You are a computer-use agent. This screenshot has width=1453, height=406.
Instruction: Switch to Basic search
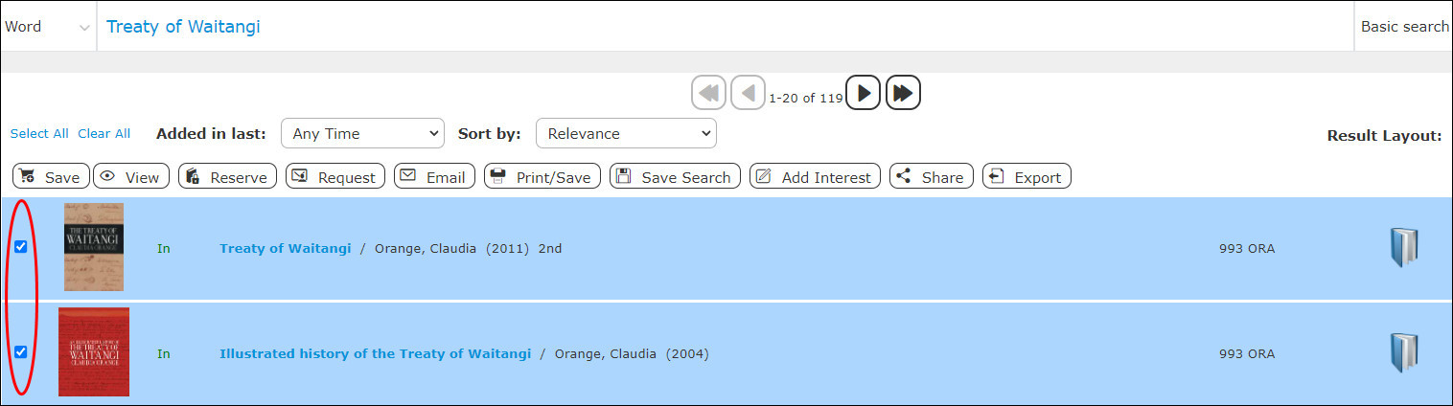click(x=1404, y=27)
